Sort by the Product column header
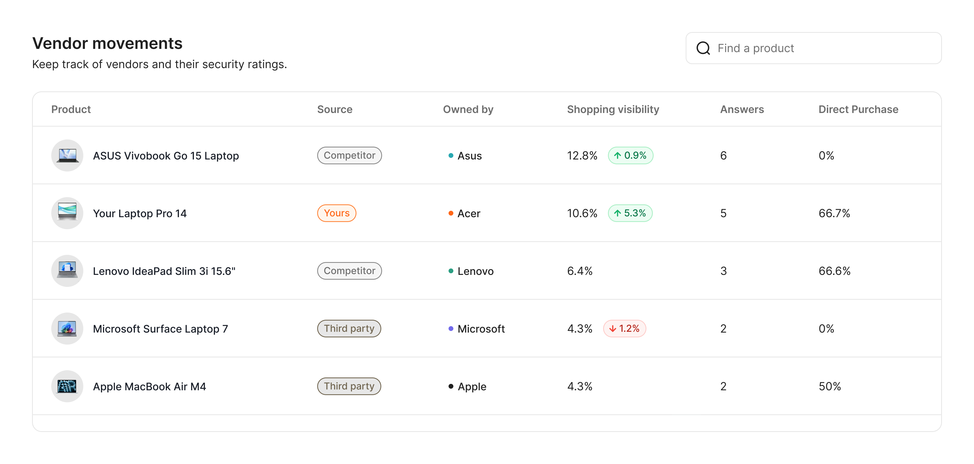 tap(71, 109)
